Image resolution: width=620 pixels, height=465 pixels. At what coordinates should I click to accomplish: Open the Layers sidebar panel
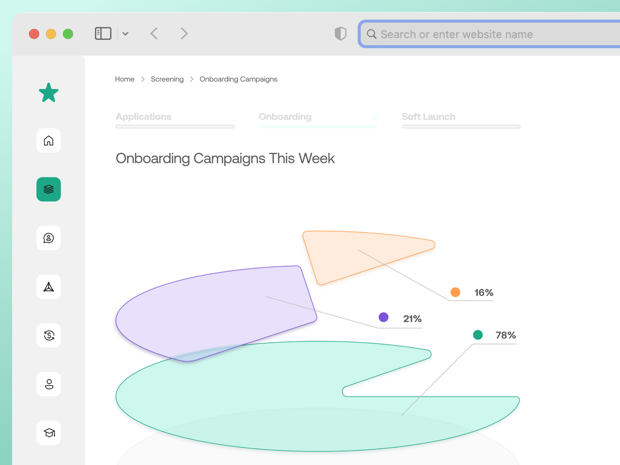click(48, 189)
